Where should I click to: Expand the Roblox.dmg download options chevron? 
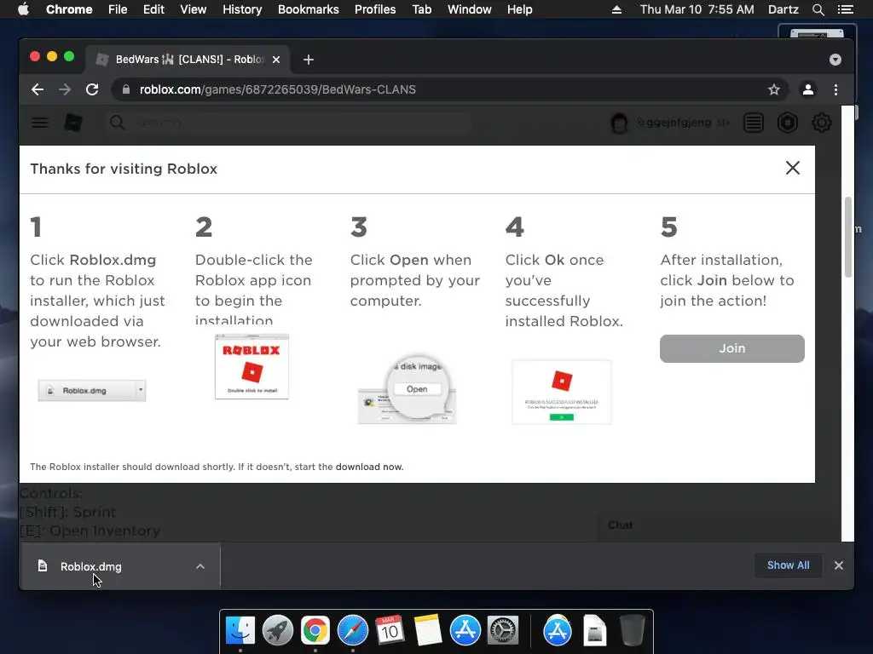point(200,566)
